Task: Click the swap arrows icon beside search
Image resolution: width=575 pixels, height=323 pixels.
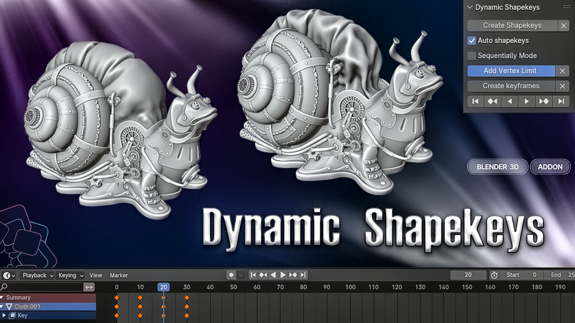Action: pos(89,287)
